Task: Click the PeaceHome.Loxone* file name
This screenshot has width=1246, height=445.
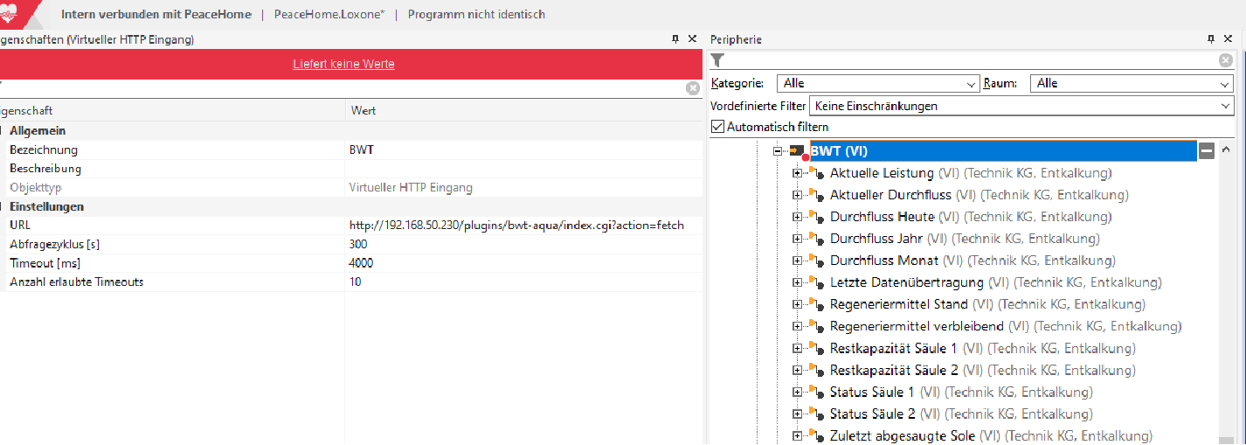Action: [329, 15]
